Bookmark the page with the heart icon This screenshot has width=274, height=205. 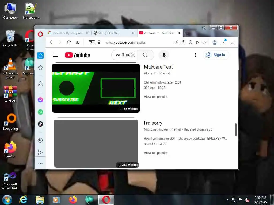[x=204, y=42]
